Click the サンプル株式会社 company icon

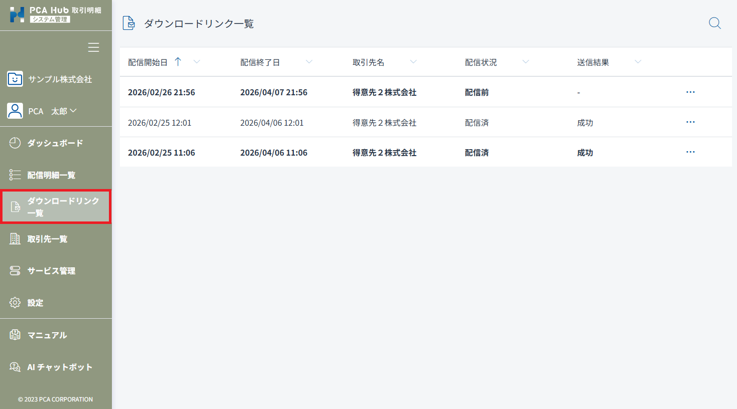click(15, 79)
